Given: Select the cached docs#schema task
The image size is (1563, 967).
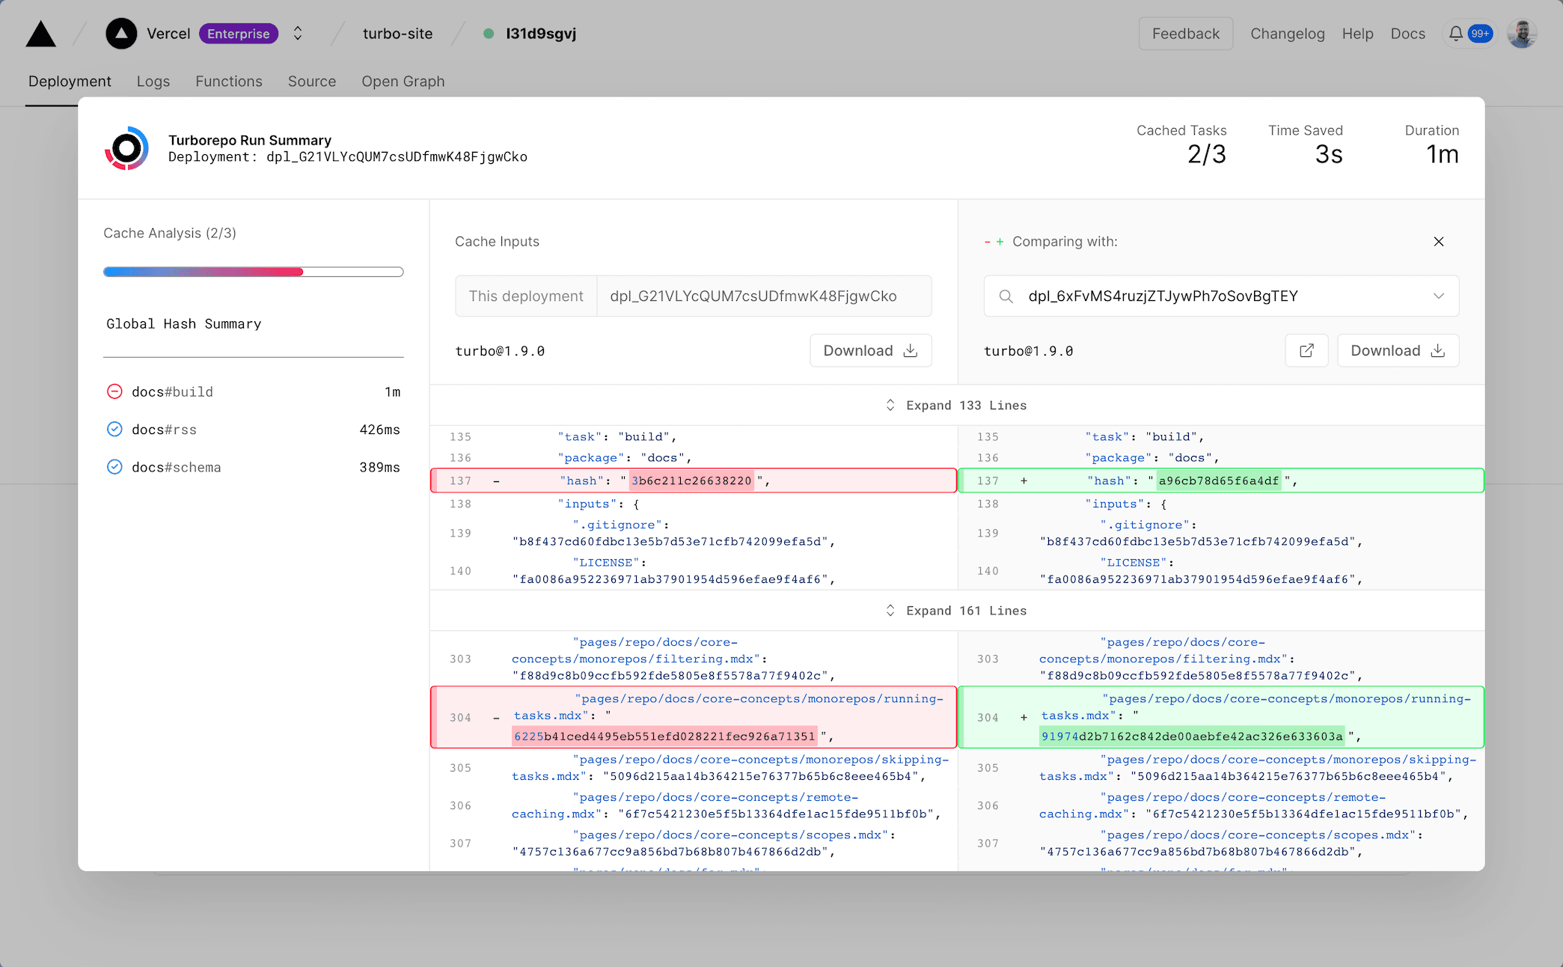Looking at the screenshot, I should point(176,467).
